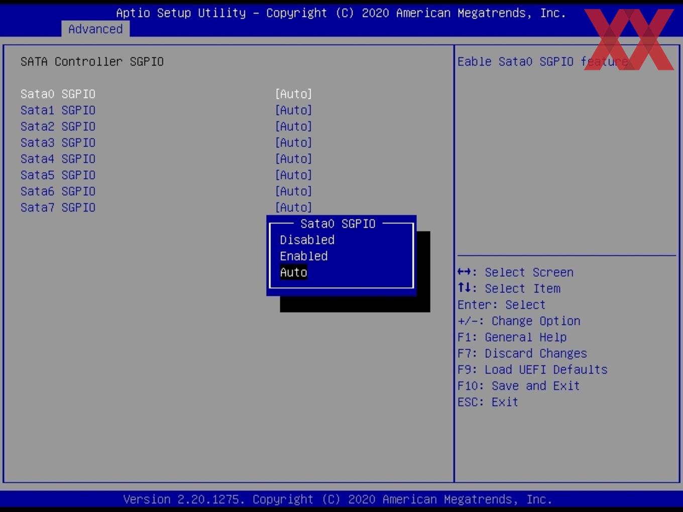The height and width of the screenshot is (512, 683).
Task: Click the Enter: Select key hint
Action: coord(501,305)
